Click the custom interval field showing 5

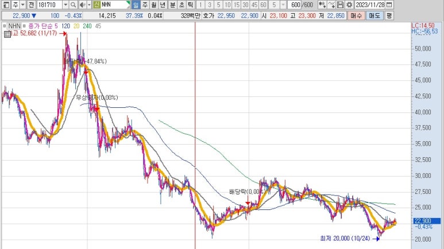[x=274, y=5]
